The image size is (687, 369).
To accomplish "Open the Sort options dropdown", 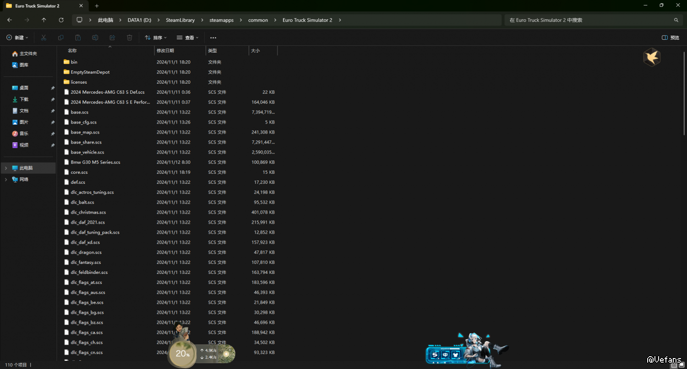I will point(156,37).
